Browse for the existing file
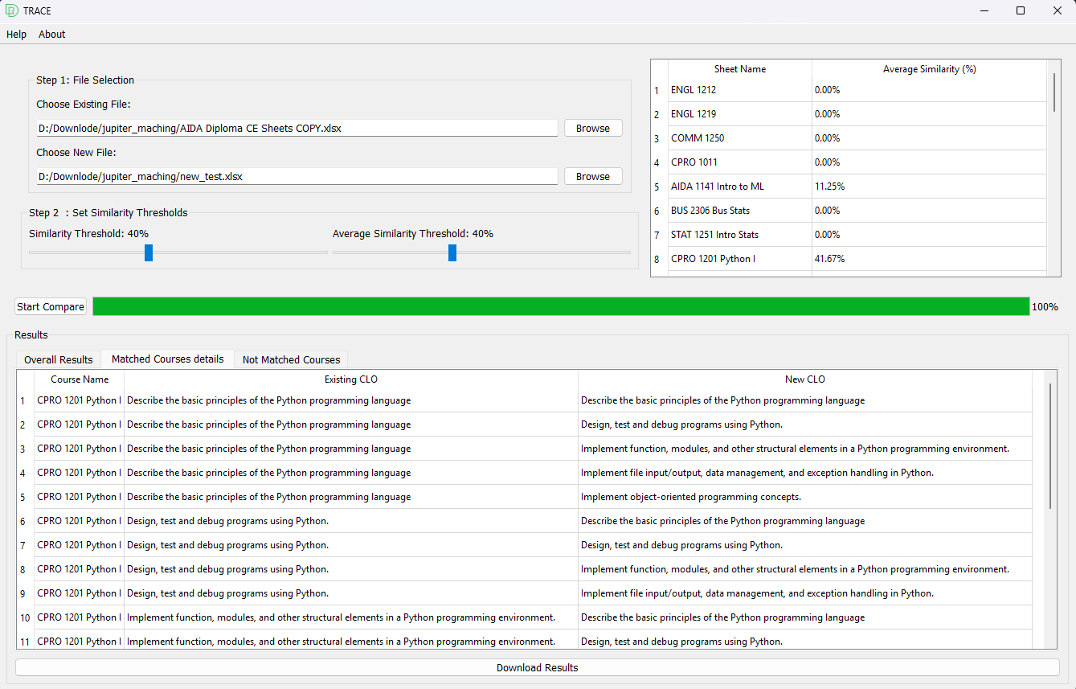 (x=593, y=128)
